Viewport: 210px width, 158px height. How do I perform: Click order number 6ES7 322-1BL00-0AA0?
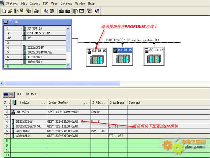63,126
